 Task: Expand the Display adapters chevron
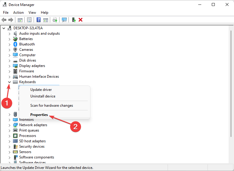click(9, 66)
